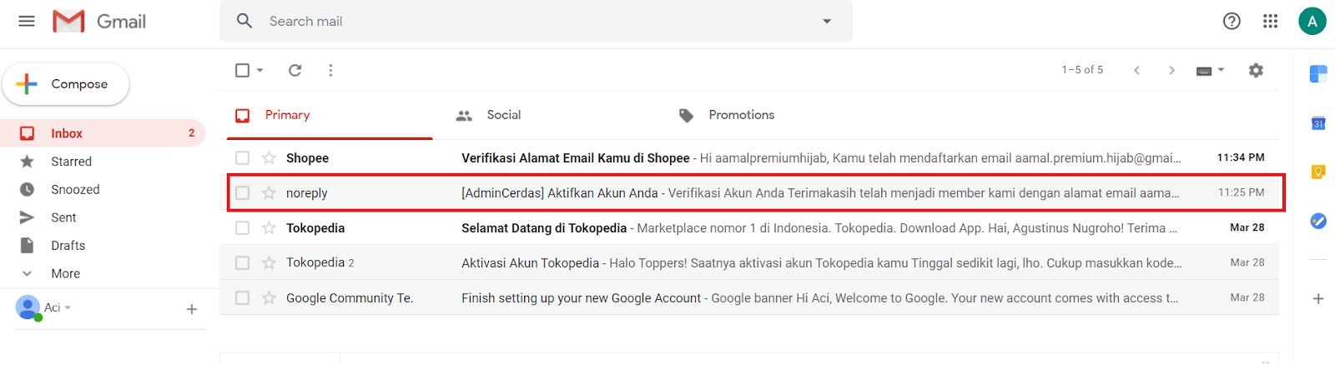Viewport: 1335px width, 369px height.
Task: Tick the select-all checkbox
Action: coord(243,71)
